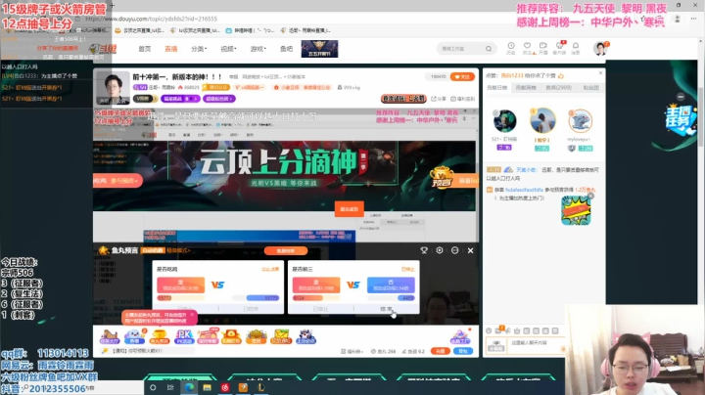Viewport: 705px width, 395px height.
Task: Open the 鱼吧 nav item
Action: (286, 49)
